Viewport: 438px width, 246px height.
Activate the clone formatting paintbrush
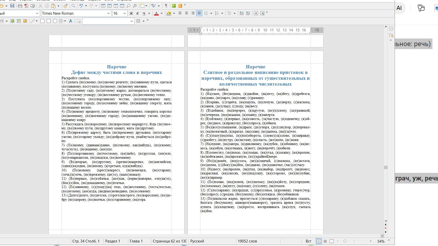(x=65, y=6)
